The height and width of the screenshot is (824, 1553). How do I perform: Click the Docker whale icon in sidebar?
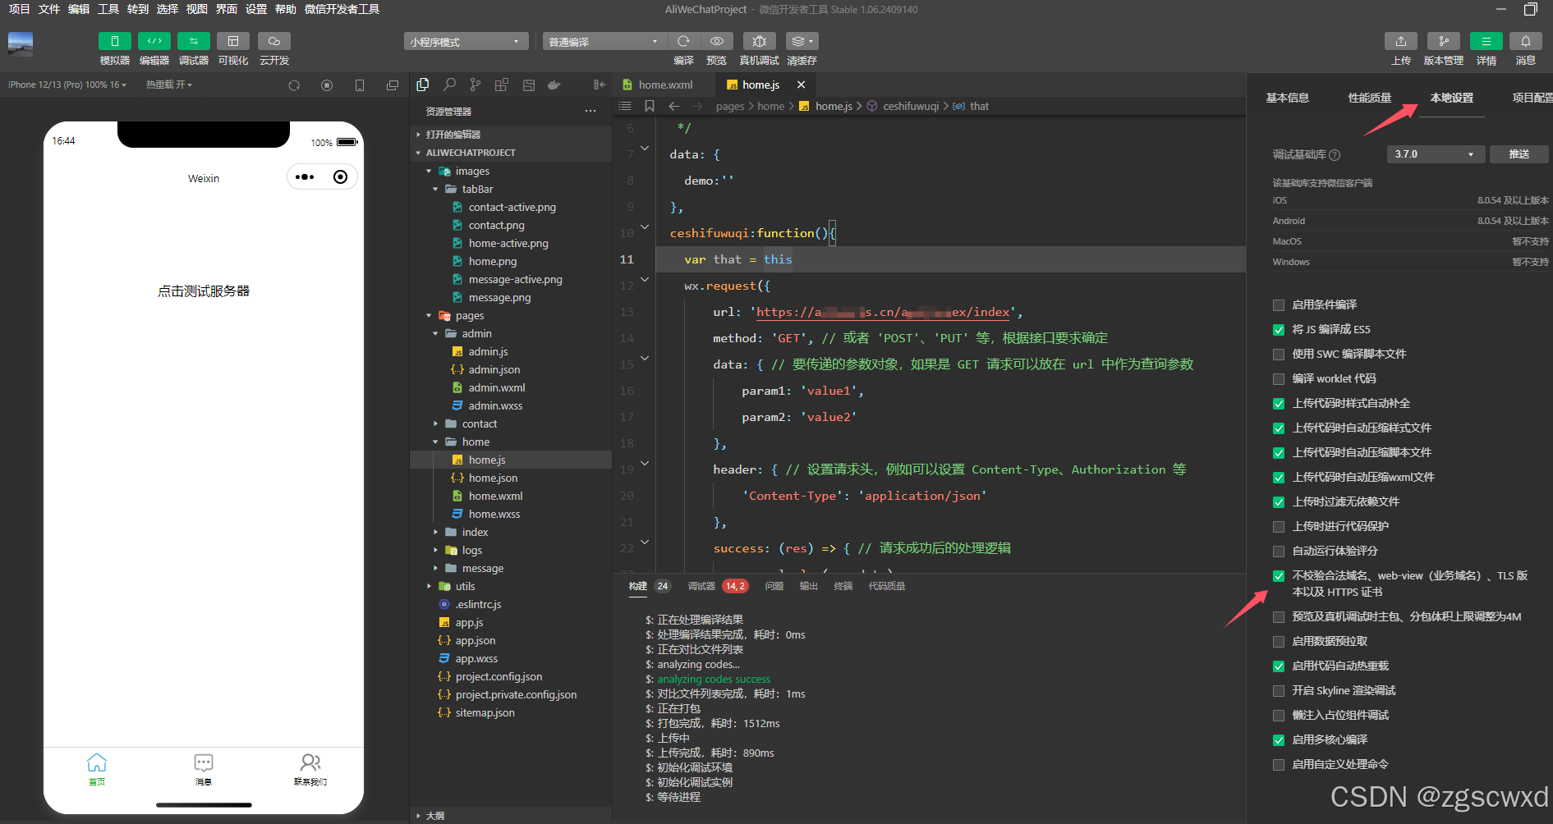[554, 85]
